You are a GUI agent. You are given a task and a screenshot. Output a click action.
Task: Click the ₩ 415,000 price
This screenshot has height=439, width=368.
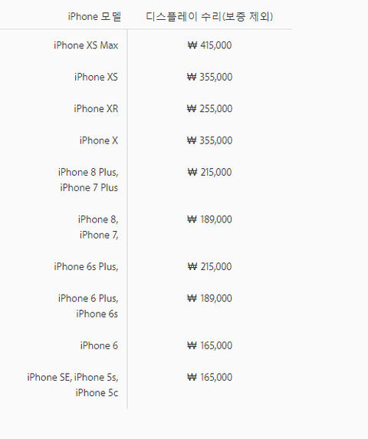pos(209,45)
